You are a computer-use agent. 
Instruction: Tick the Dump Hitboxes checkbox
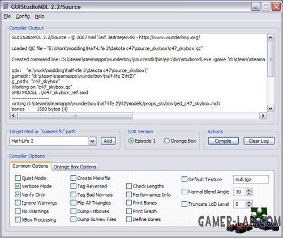point(73,211)
